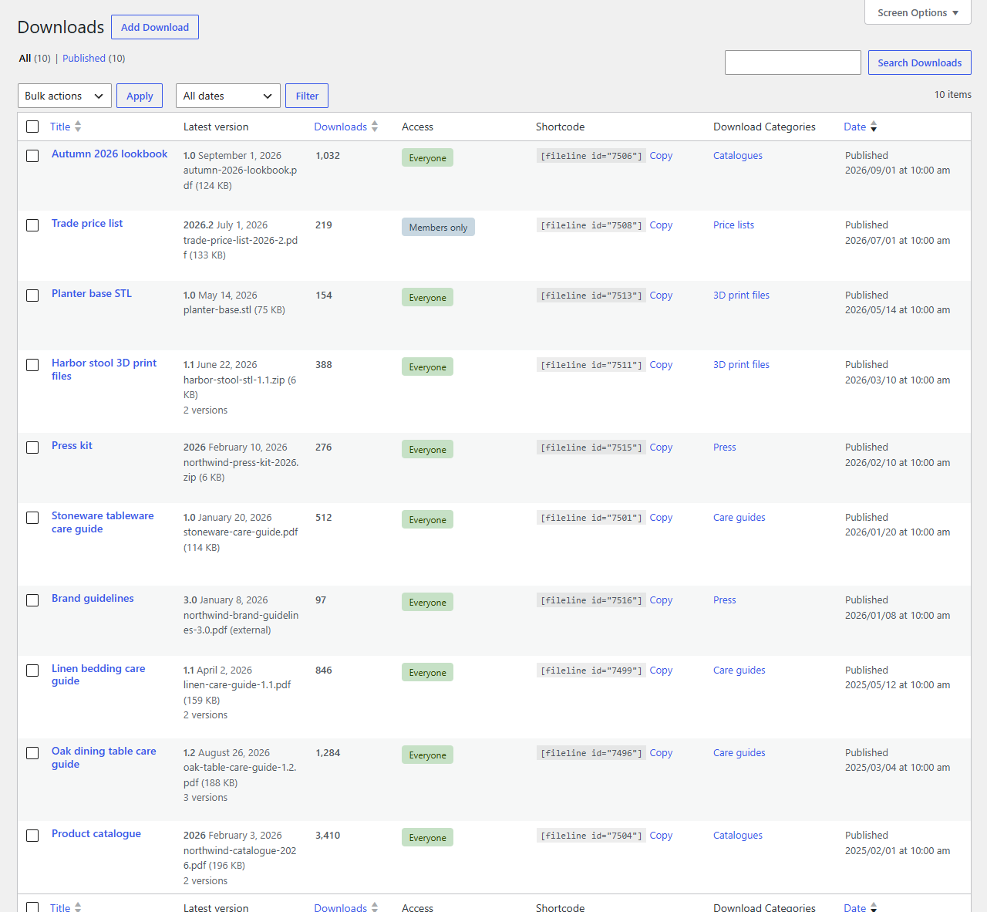This screenshot has width=987, height=912.
Task: Click the Add Download button
Action: click(x=155, y=27)
